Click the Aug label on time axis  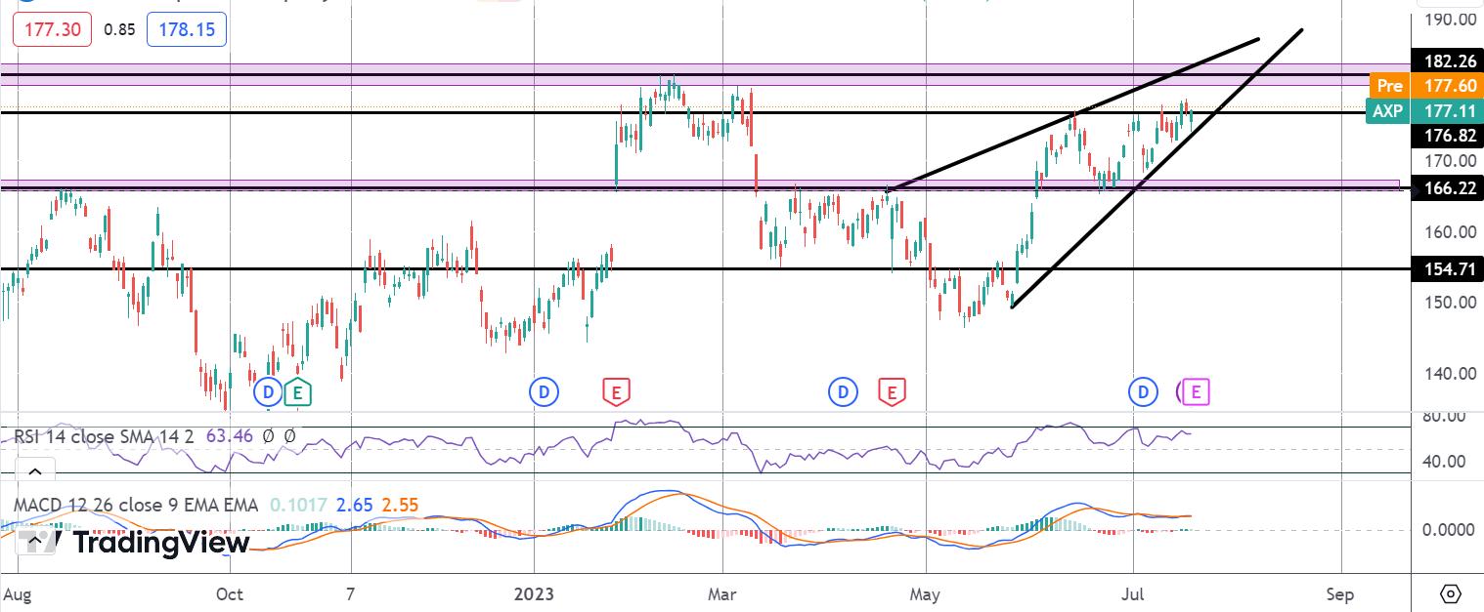tap(17, 592)
